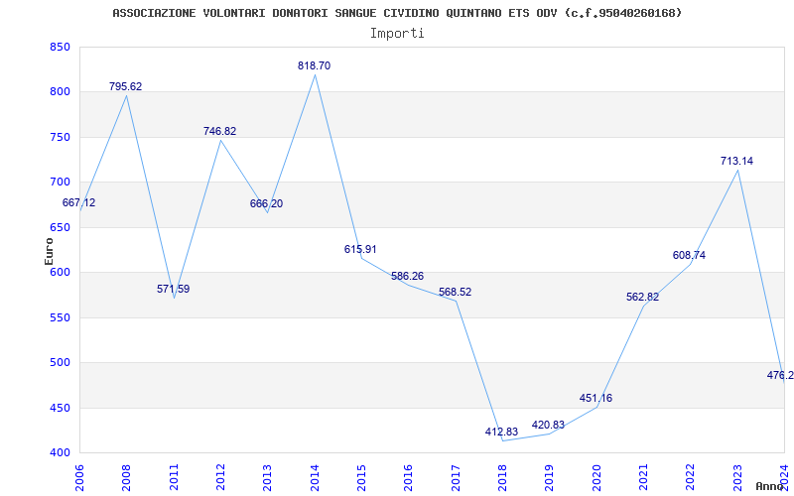Image resolution: width=794 pixels, height=496 pixels.
Task: Select the 2018 year tick label
Action: 502,476
